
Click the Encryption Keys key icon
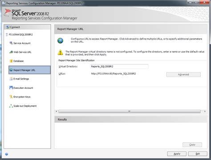(x=11, y=97)
